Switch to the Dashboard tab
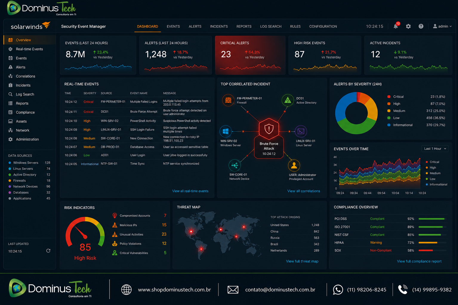Image resolution: width=458 pixels, height=305 pixels. point(147,27)
